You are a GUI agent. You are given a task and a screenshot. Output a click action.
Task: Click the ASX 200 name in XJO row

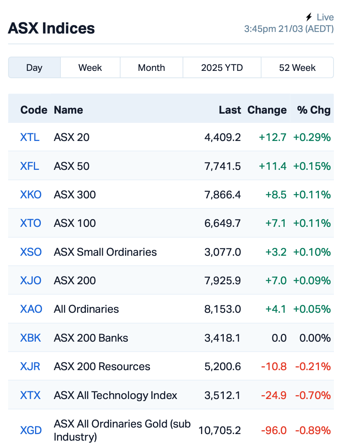75,281
